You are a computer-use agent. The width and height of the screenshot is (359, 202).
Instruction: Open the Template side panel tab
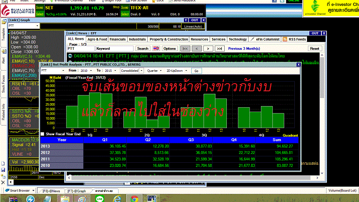(x=3, y=35)
